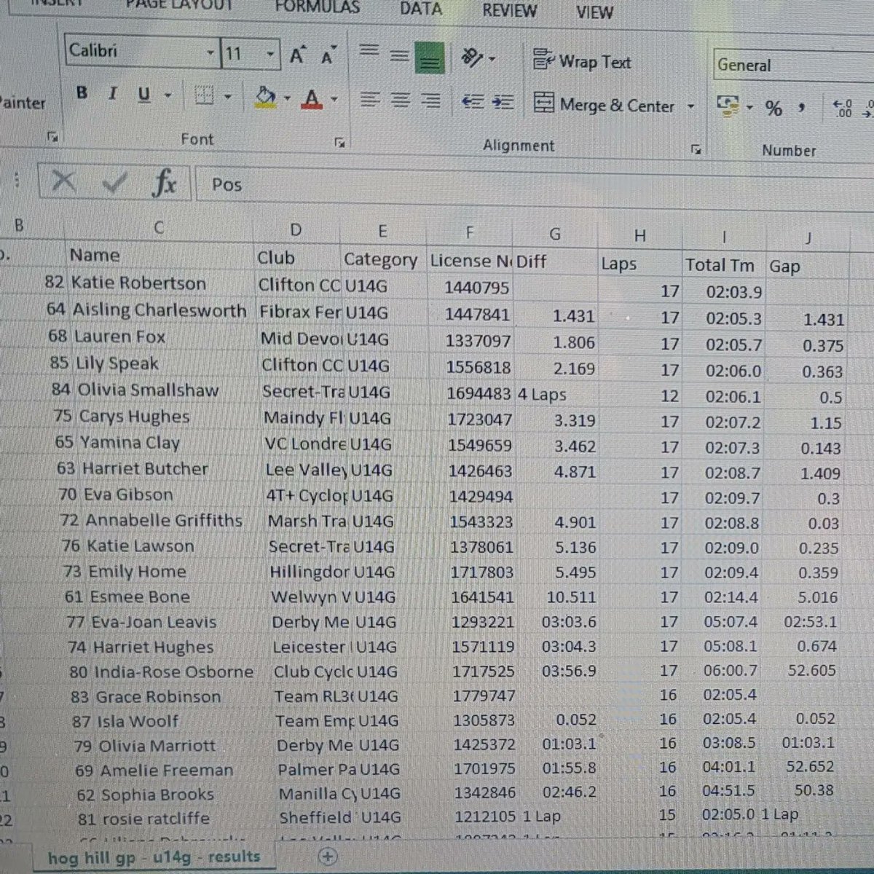Click the Insert Function fx icon

tap(165, 183)
